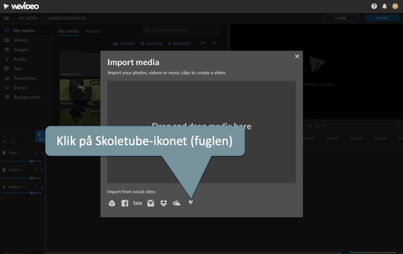
Task: Click the Video 1 track icon
Action: [4, 170]
